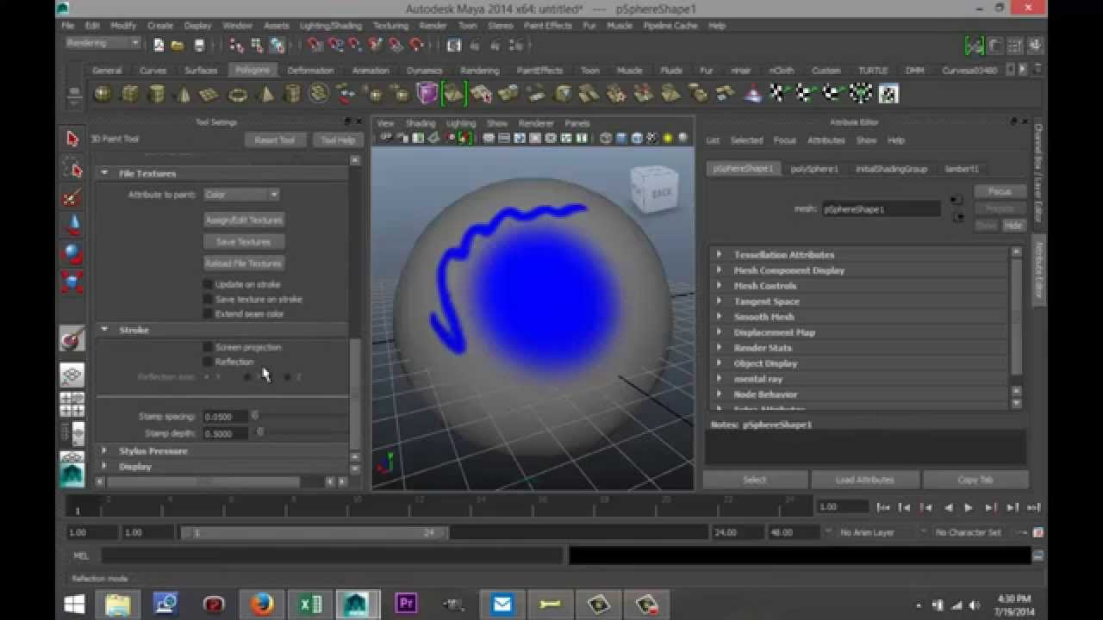Click the Load Attributes button

(x=865, y=480)
